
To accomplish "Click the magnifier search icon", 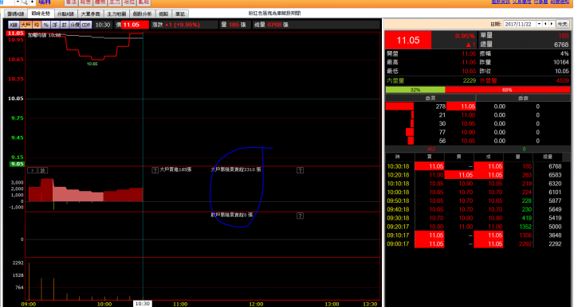I will (x=25, y=2).
